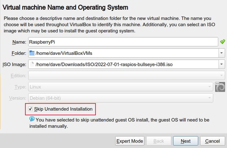Click the ISO Image path text field

123,64
